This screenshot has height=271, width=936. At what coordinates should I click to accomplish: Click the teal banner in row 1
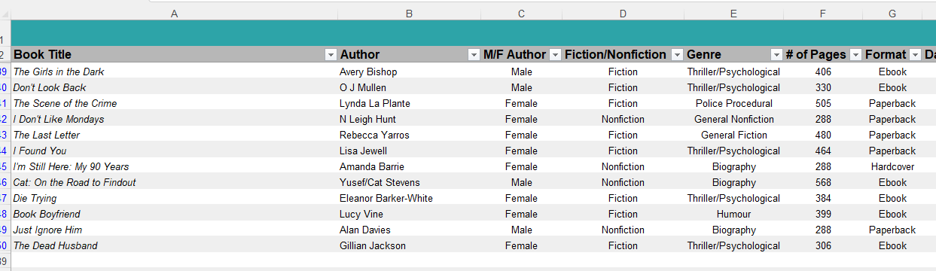tap(474, 33)
